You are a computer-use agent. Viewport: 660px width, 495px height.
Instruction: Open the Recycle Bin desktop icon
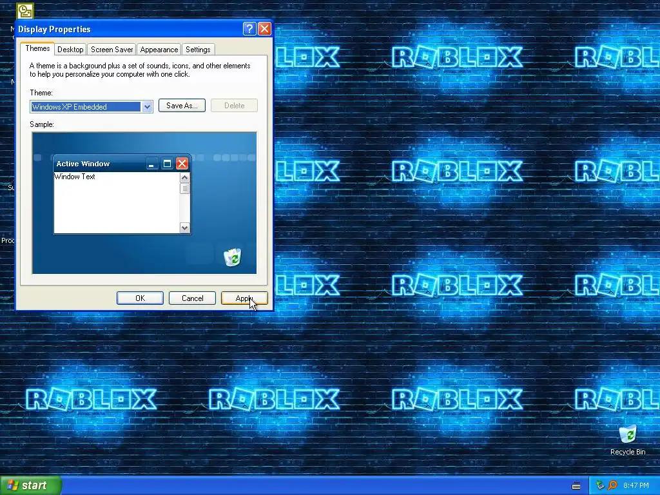tap(628, 440)
